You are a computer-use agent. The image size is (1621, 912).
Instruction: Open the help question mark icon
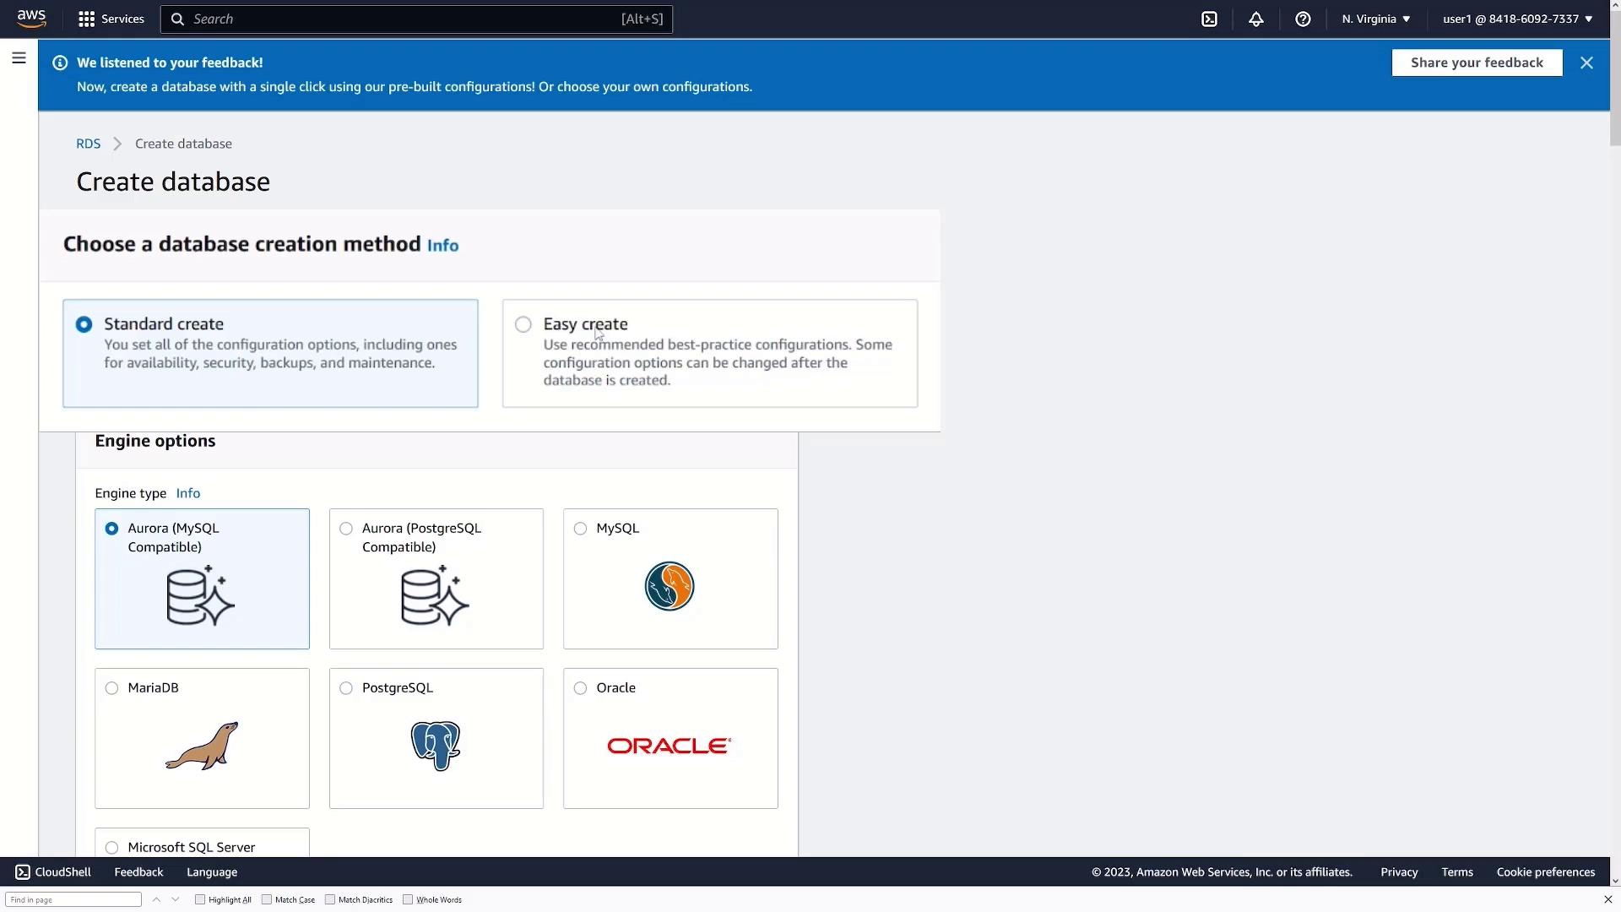(x=1303, y=19)
